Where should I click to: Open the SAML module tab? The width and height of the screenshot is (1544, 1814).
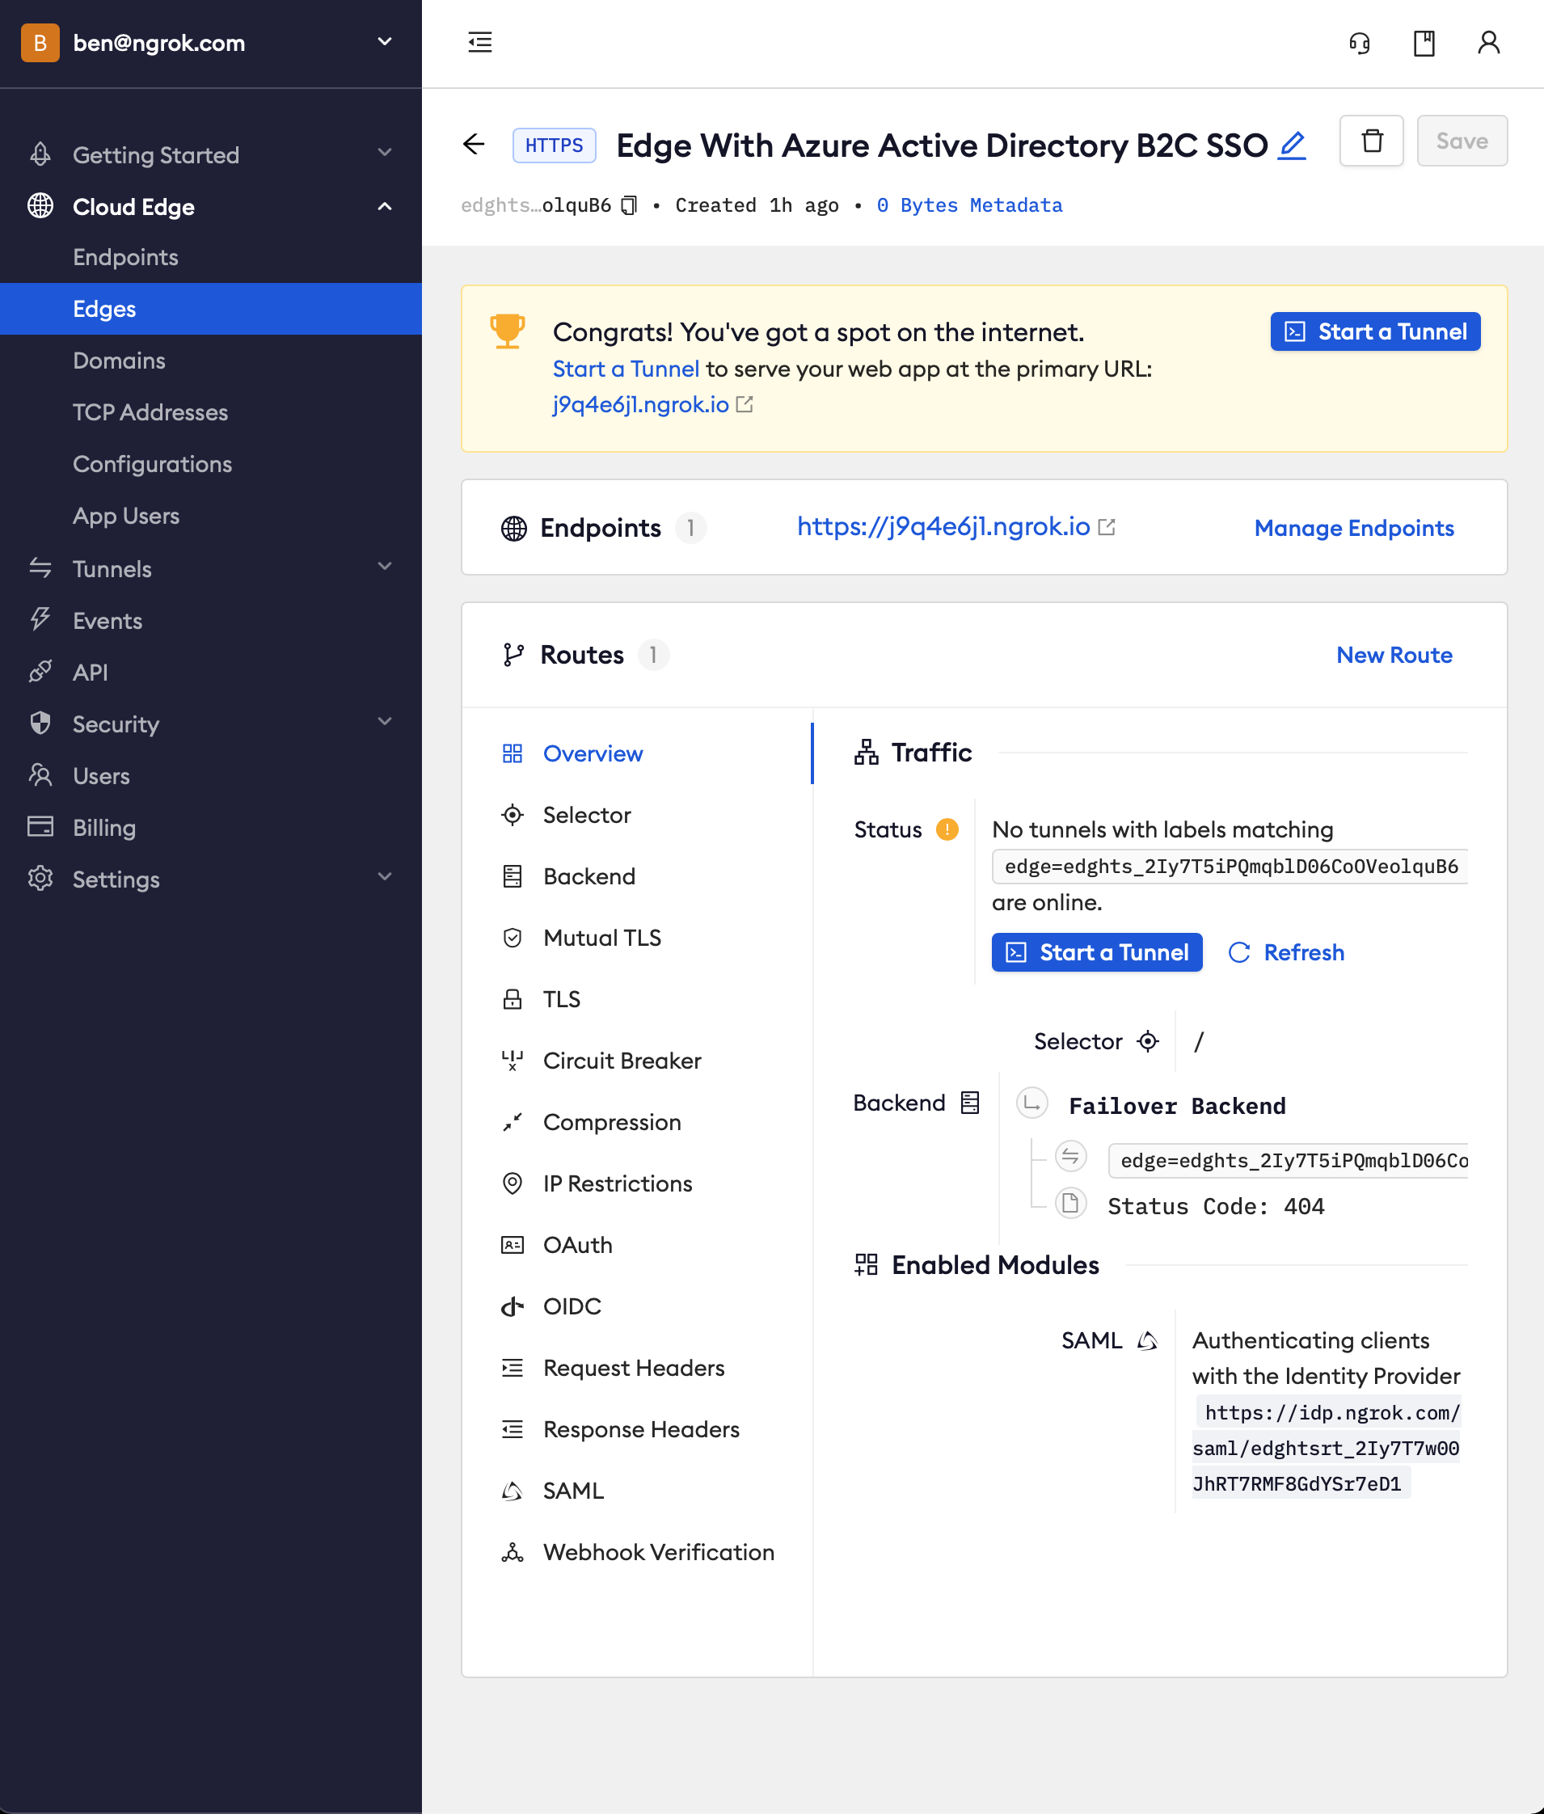tap(637, 1490)
